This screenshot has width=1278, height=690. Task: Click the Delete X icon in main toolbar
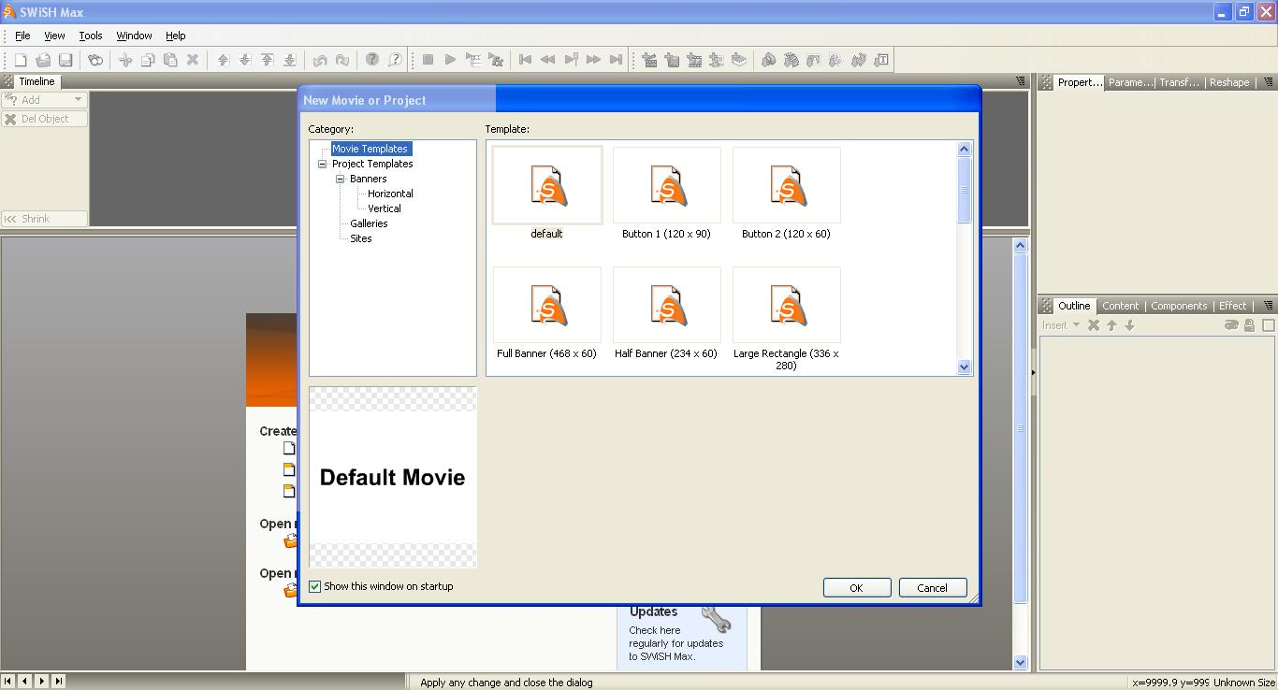point(193,60)
